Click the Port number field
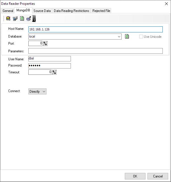 [x=35, y=44]
